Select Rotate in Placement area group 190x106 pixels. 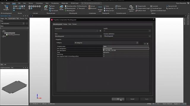coord(52,6)
